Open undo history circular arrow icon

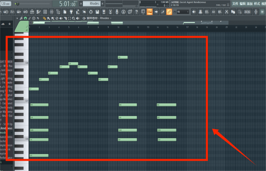pyautogui.click(x=91, y=12)
